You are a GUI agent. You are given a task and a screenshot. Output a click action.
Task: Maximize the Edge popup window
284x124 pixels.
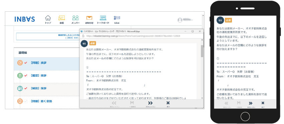point(192,31)
